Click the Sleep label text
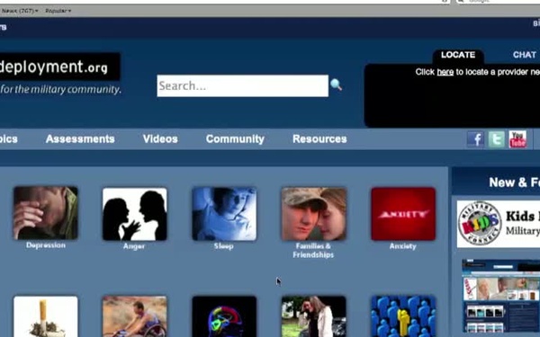540x337 pixels. [x=224, y=246]
